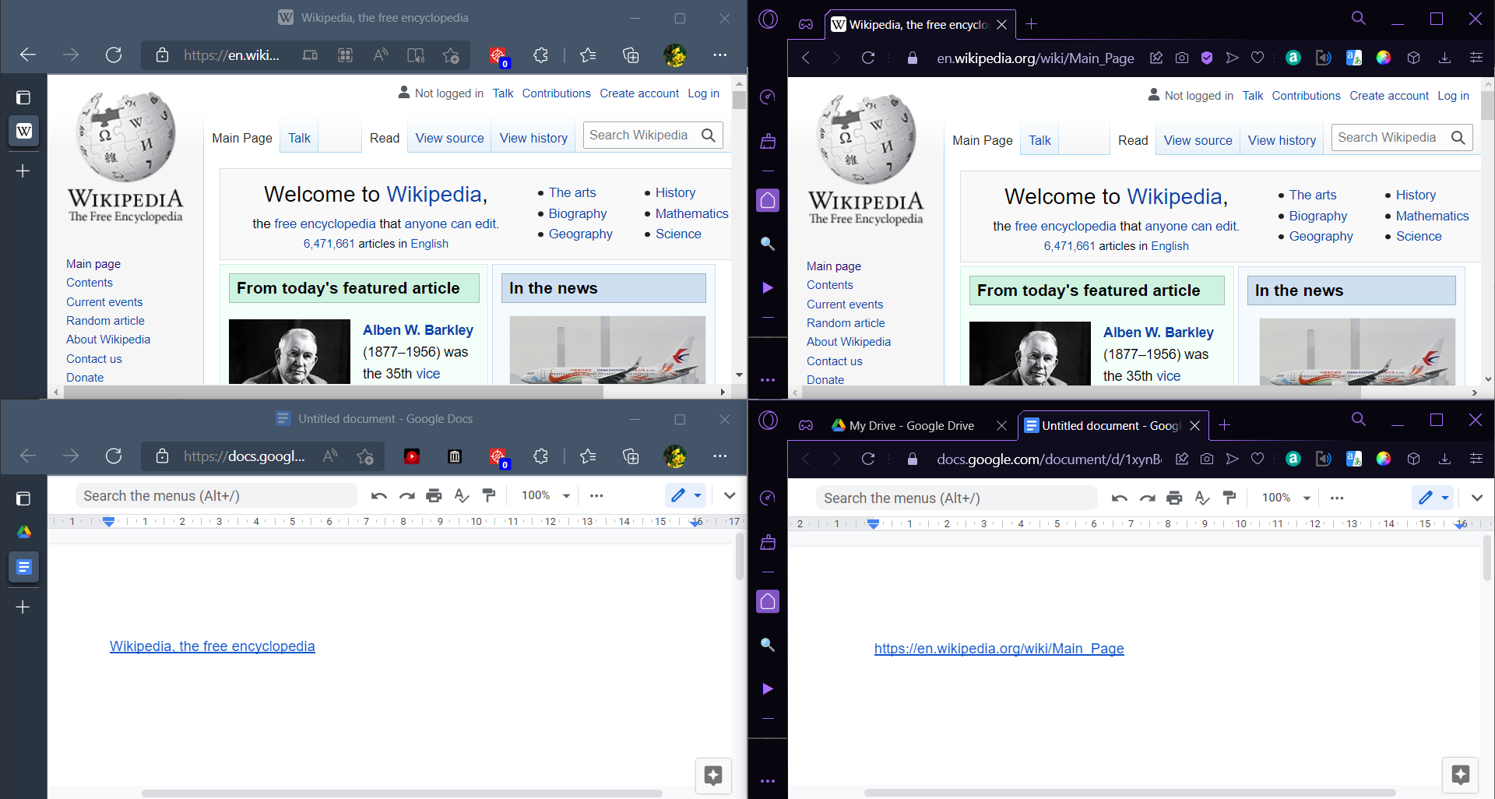Open Current events link in Opera Wikipedia sidebar
The image size is (1495, 799).
coord(845,304)
